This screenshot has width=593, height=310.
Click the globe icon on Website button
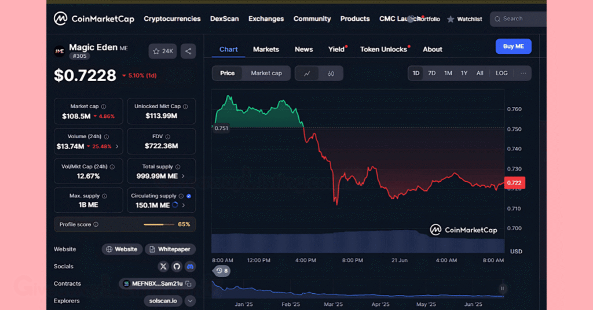tap(109, 249)
